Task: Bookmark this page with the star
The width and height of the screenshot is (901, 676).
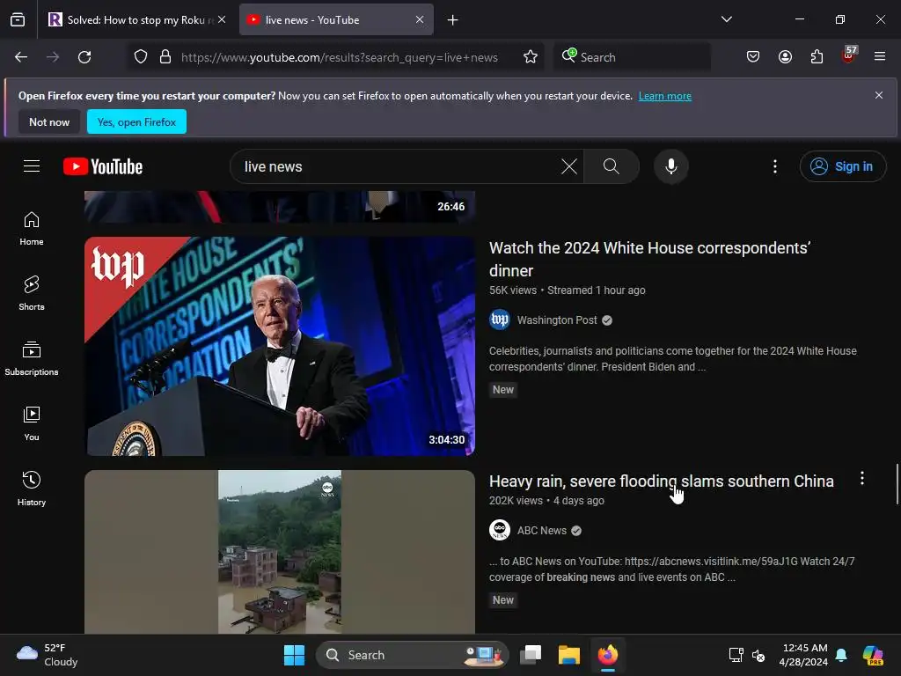Action: [531, 57]
